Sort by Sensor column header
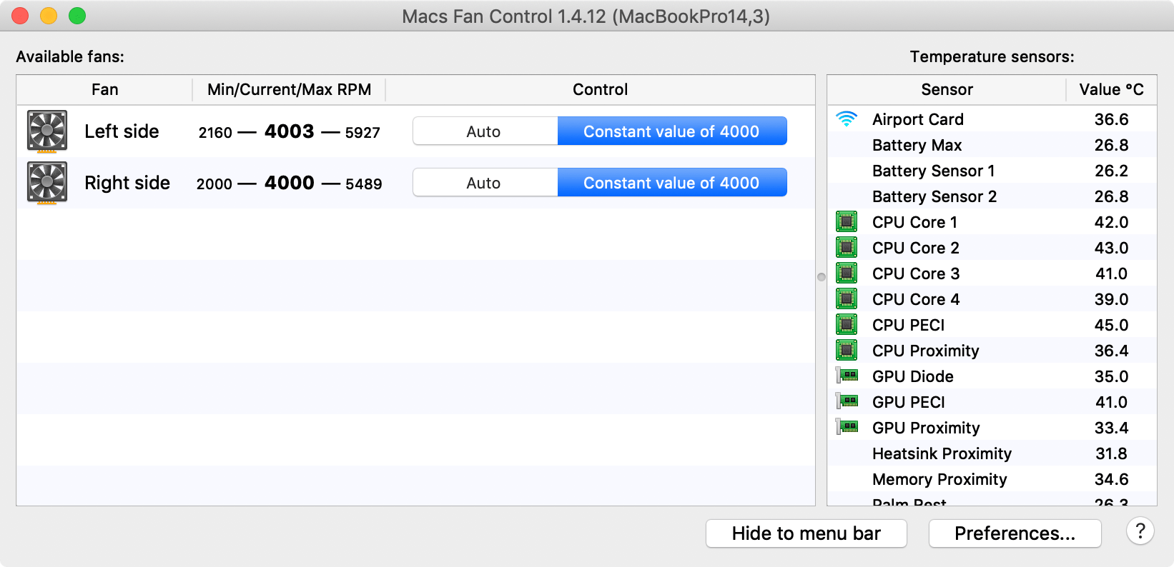 coord(947,90)
